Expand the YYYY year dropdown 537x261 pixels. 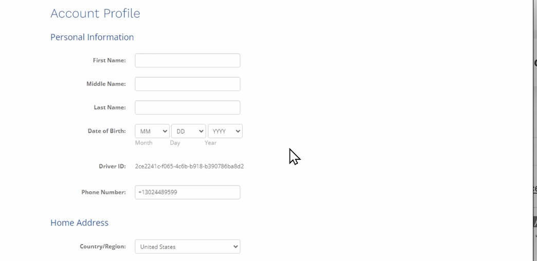pos(225,131)
